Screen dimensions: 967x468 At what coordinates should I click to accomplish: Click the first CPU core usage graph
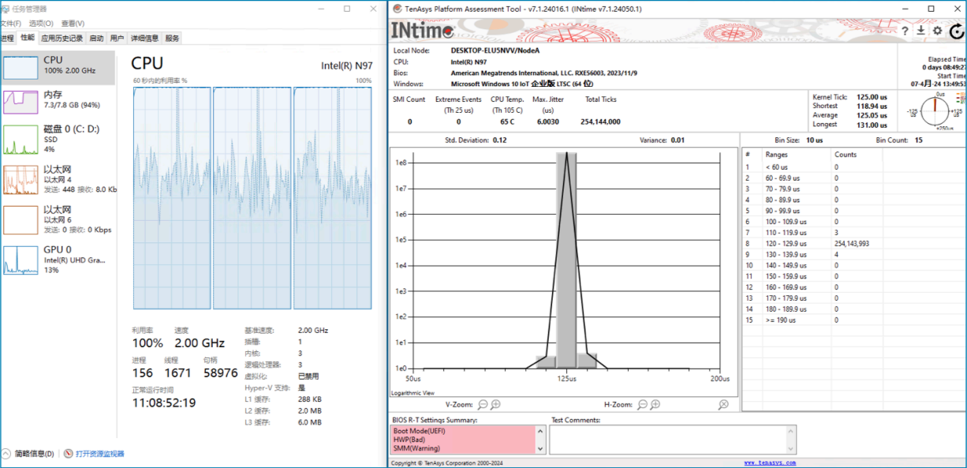171,198
